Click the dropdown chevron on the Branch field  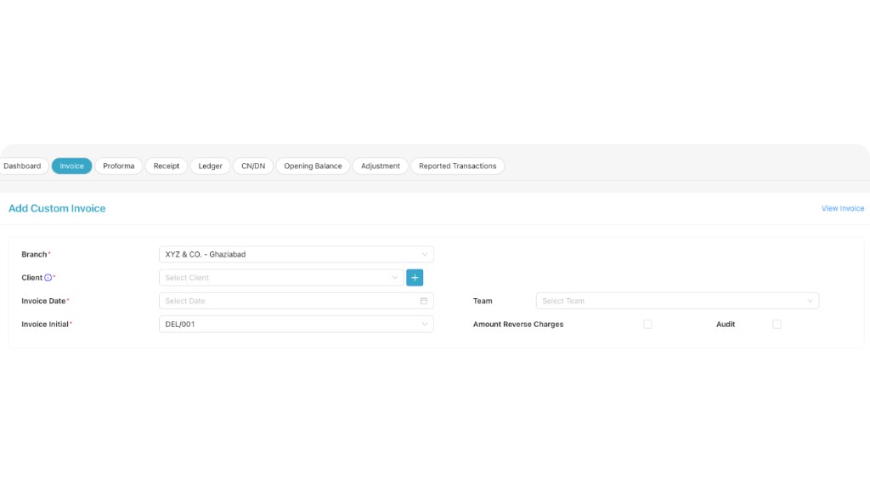pyautogui.click(x=425, y=254)
